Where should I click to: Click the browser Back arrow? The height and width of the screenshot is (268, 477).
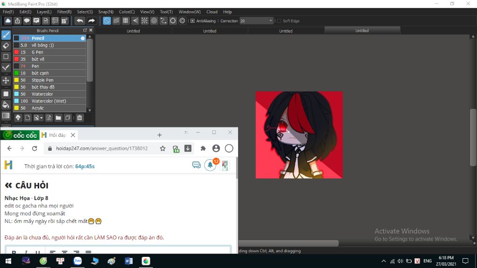point(9,148)
